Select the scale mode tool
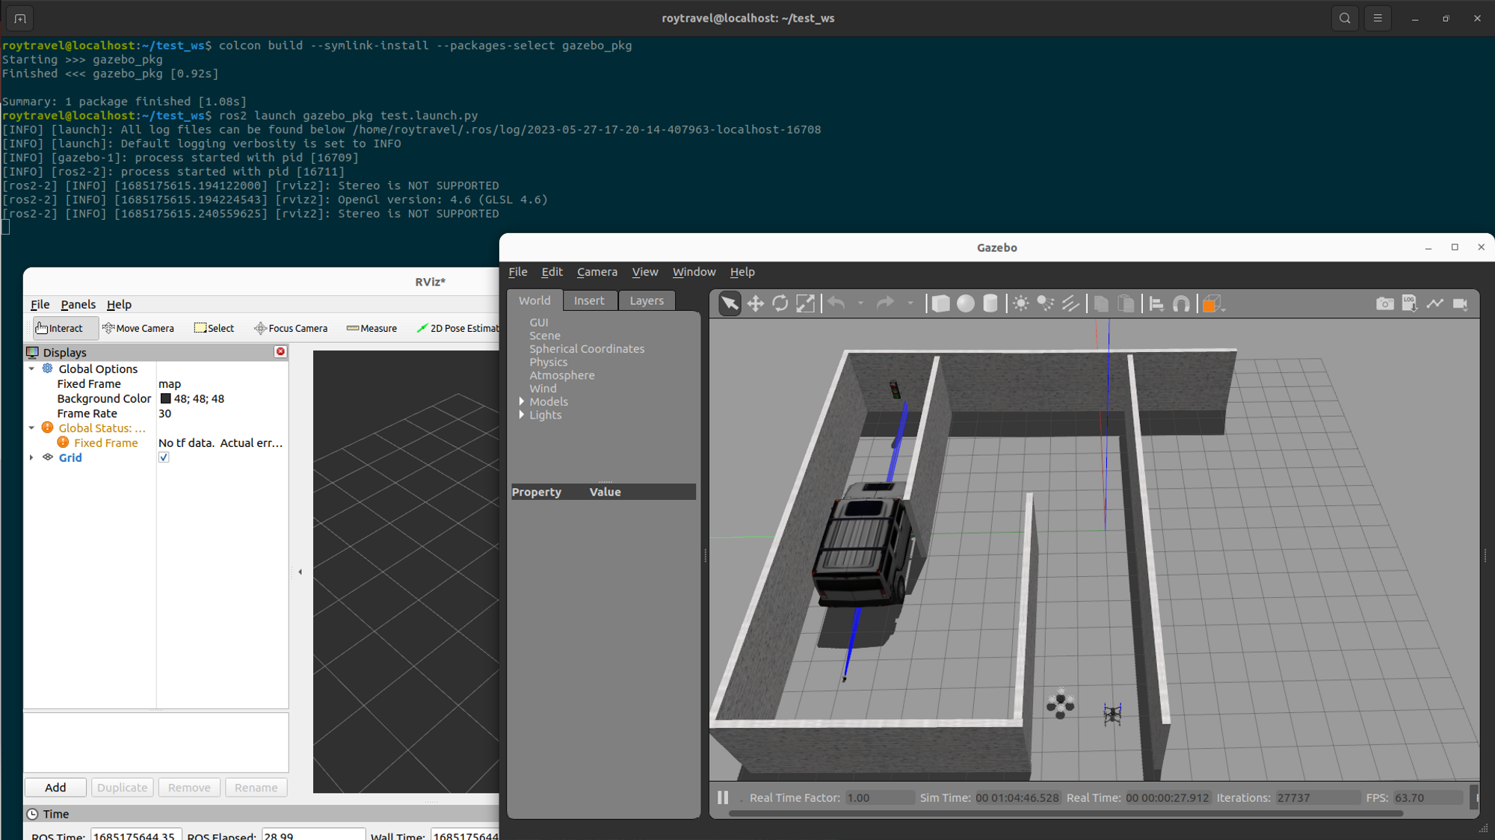 [805, 303]
